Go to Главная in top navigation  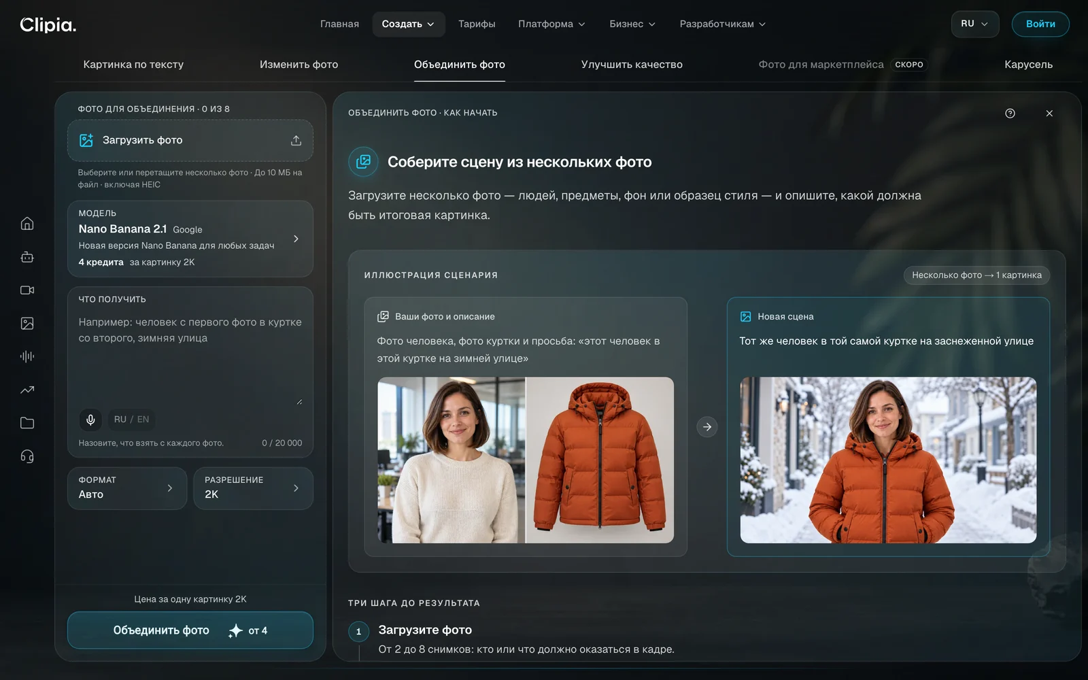[339, 24]
